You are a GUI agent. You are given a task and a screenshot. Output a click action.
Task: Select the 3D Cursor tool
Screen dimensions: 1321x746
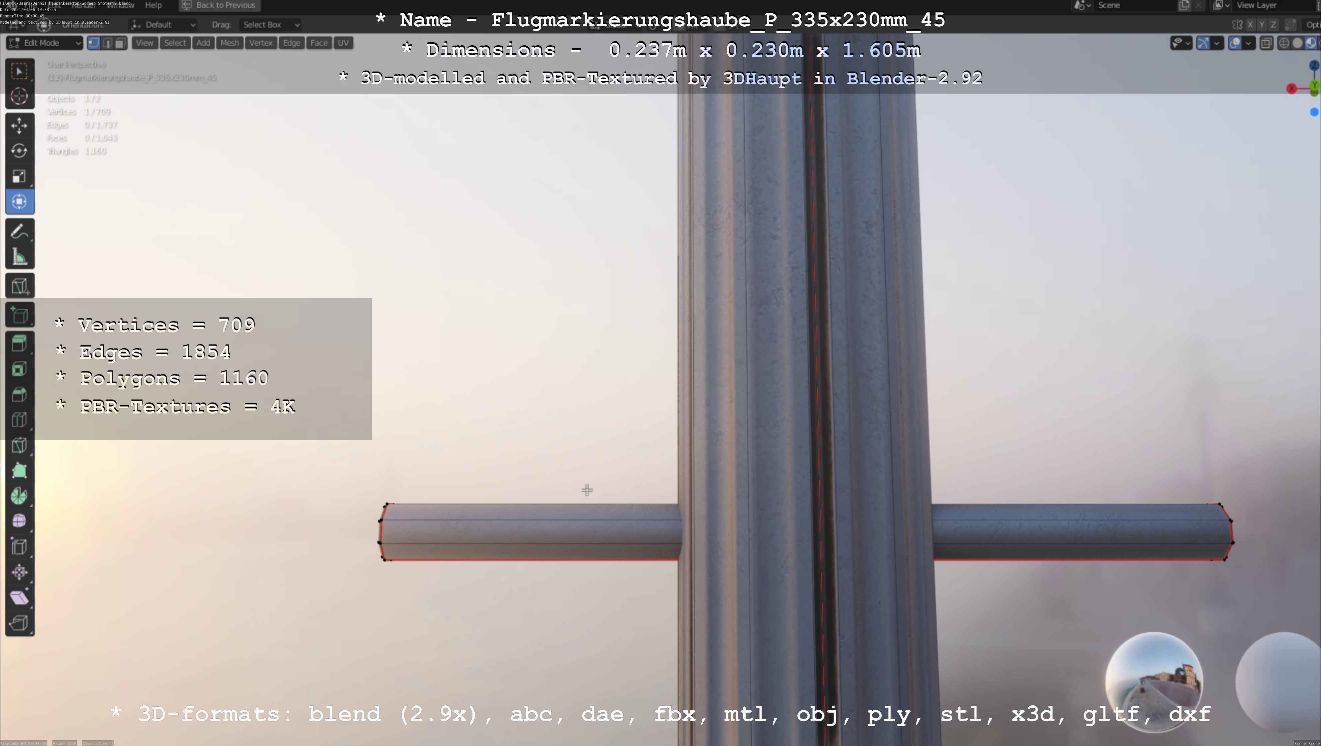(x=19, y=96)
